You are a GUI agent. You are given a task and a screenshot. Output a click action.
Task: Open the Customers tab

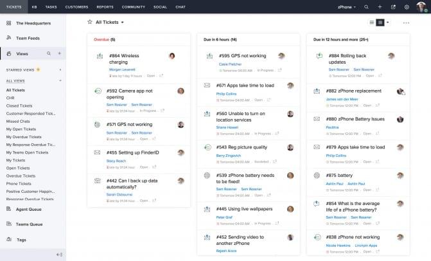pos(76,7)
